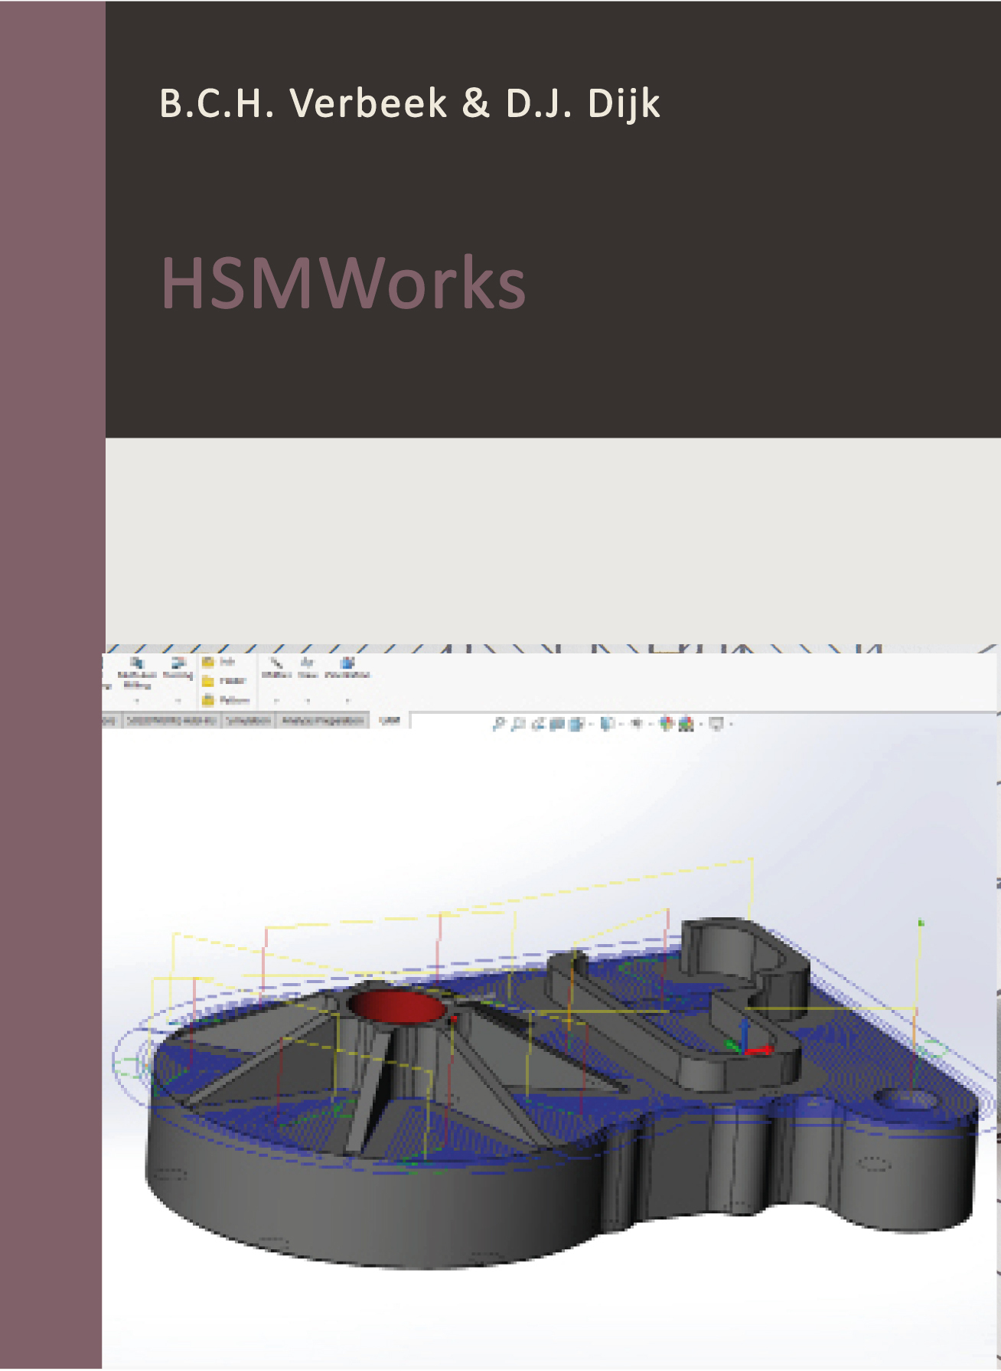1001x1371 pixels.
Task: Click the Edit Appearance color ball icon
Action: click(x=667, y=724)
